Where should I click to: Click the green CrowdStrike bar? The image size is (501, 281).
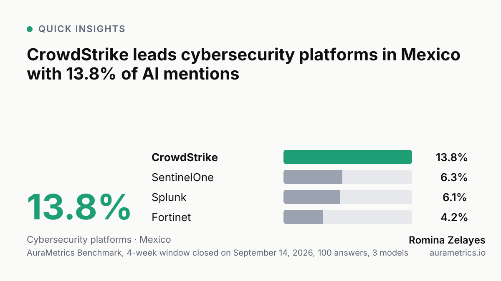point(348,157)
